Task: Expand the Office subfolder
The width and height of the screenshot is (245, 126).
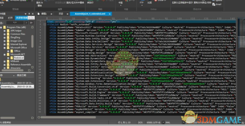Action: coord(8,51)
